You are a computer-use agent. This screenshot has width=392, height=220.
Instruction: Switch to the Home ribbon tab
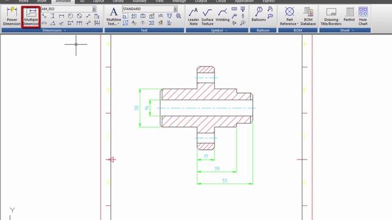click(23, 1)
